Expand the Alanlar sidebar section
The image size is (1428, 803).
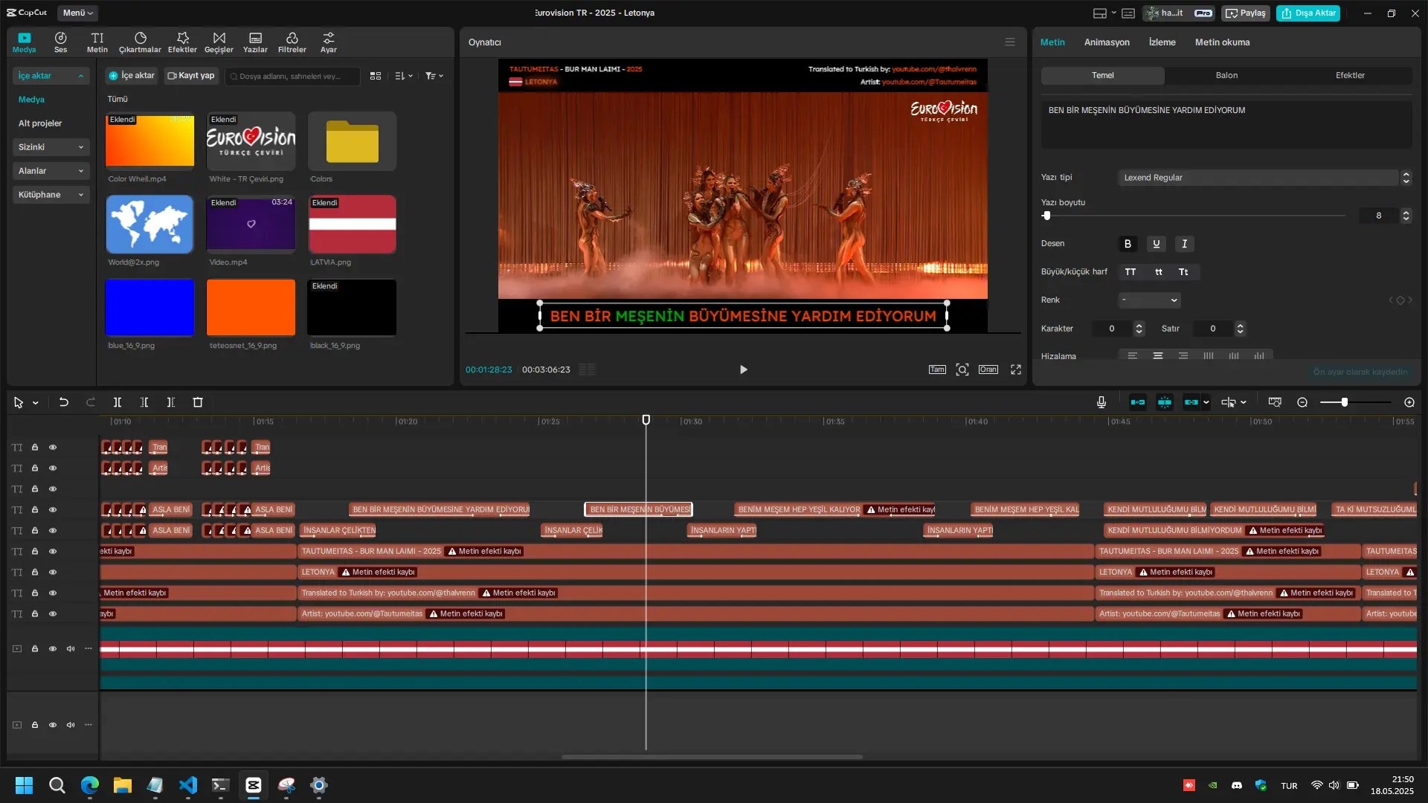tap(51, 171)
